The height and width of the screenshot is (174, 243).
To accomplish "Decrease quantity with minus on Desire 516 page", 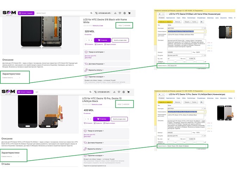I will pyautogui.click(x=86, y=40).
